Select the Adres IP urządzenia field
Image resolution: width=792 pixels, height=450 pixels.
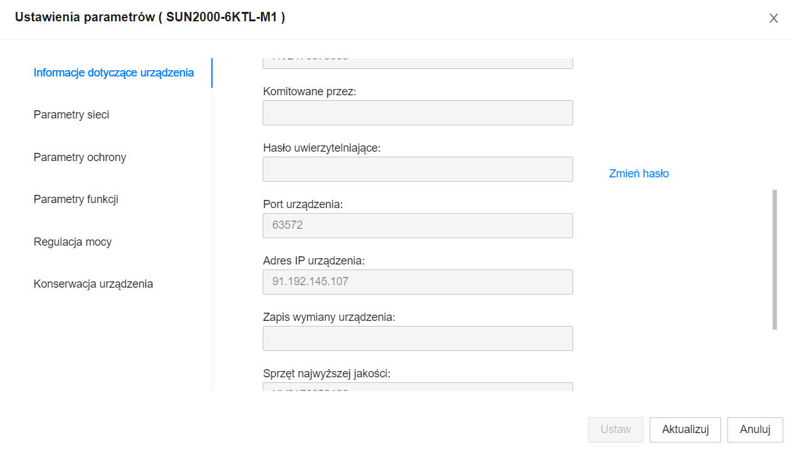tap(418, 282)
